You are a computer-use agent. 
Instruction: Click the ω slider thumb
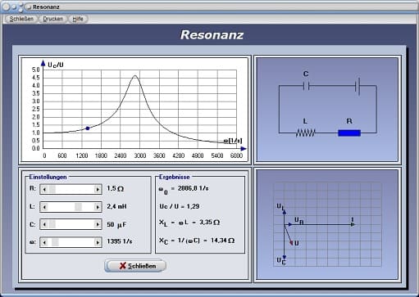[55, 242]
